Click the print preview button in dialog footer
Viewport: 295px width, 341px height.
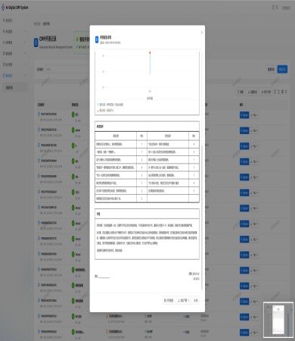[169, 300]
